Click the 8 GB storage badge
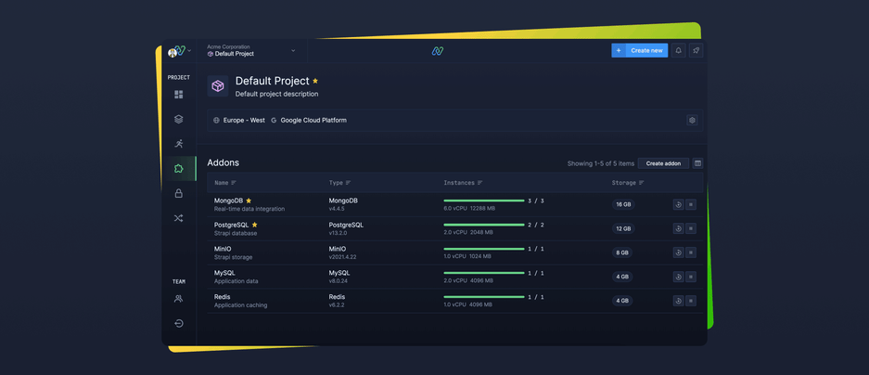This screenshot has height=375, width=869. pyautogui.click(x=622, y=252)
